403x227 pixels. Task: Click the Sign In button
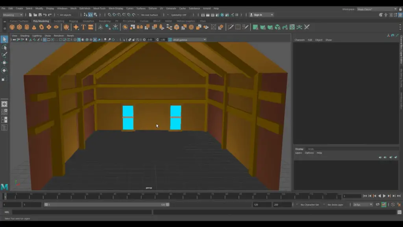click(x=262, y=15)
